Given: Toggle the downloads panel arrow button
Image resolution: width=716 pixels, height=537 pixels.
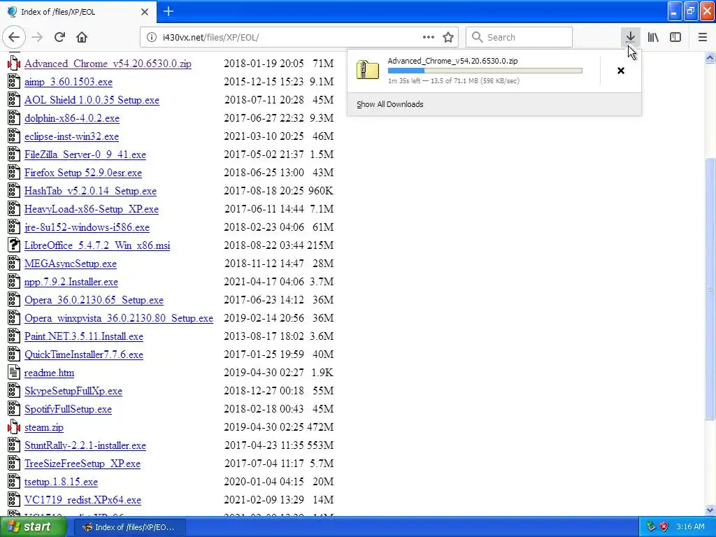Looking at the screenshot, I should point(630,37).
